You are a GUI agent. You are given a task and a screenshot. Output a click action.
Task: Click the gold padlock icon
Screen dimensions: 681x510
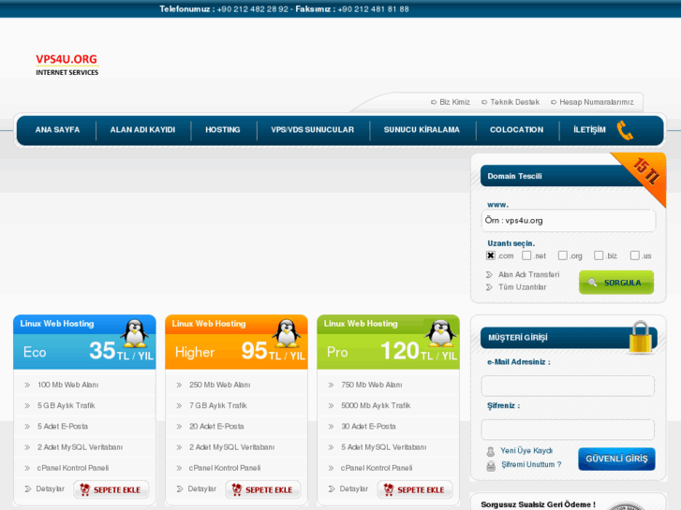(x=640, y=337)
